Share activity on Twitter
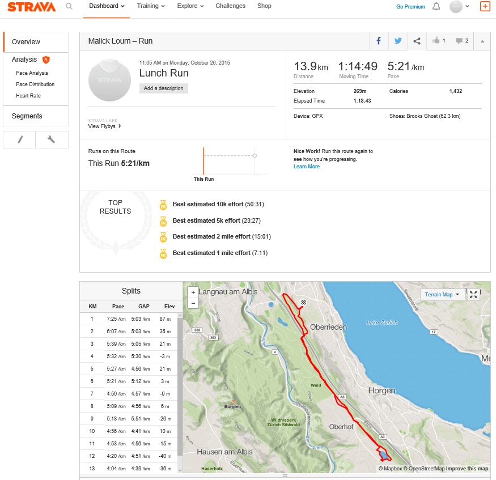Image resolution: width=496 pixels, height=480 pixels. (x=398, y=41)
